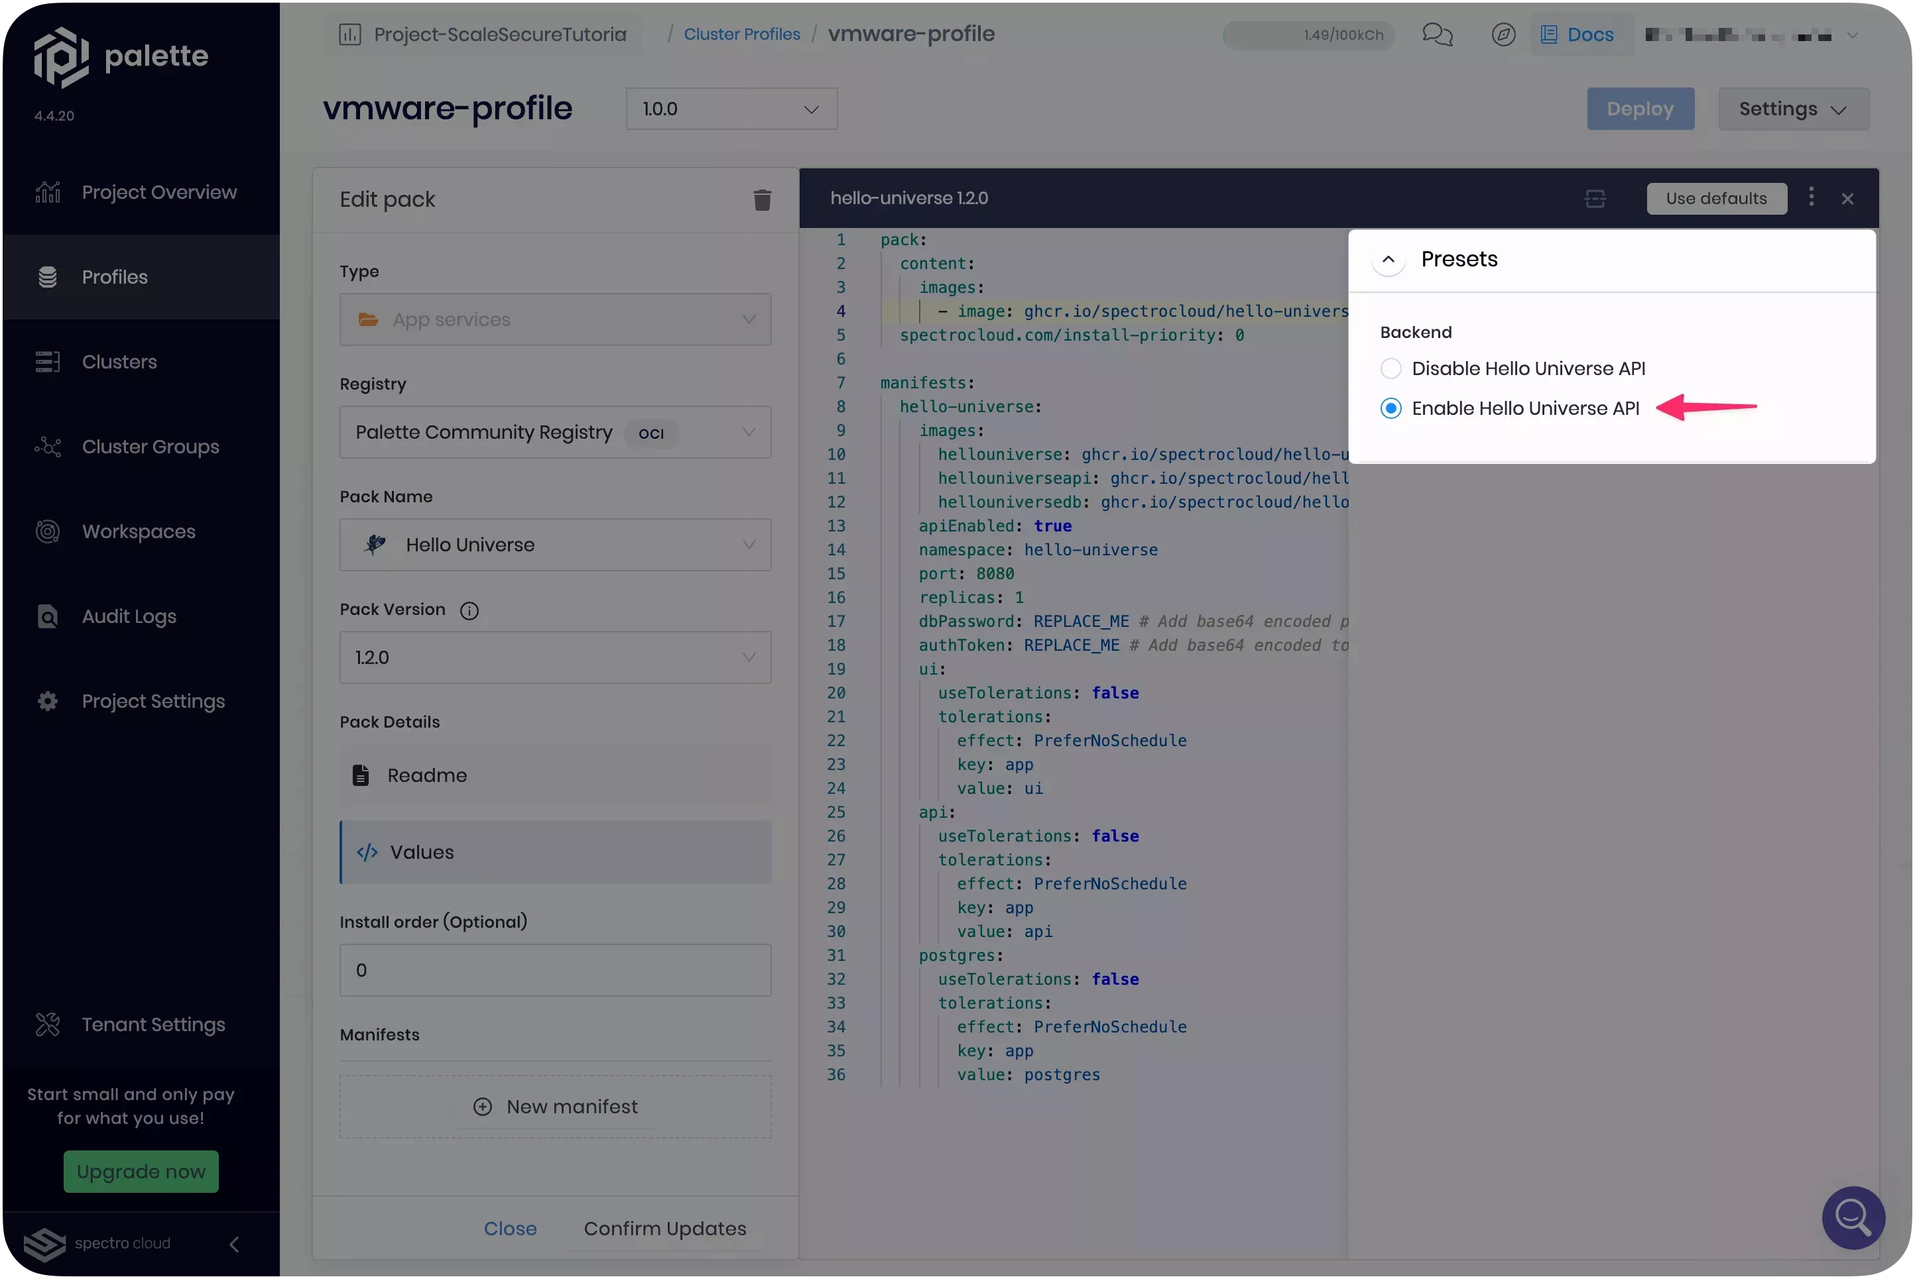Screen dimensions: 1915x1279
Task: Click the Install order input field
Action: 555,970
